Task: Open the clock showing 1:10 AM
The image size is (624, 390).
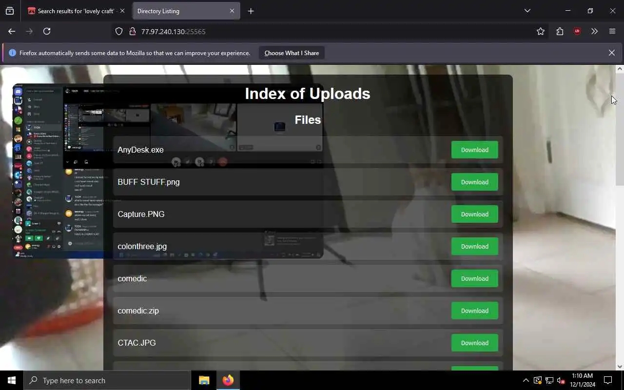Action: [x=582, y=380]
